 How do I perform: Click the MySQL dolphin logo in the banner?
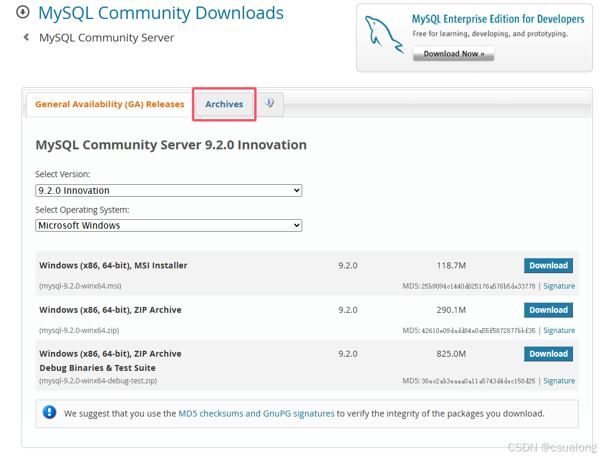[383, 34]
